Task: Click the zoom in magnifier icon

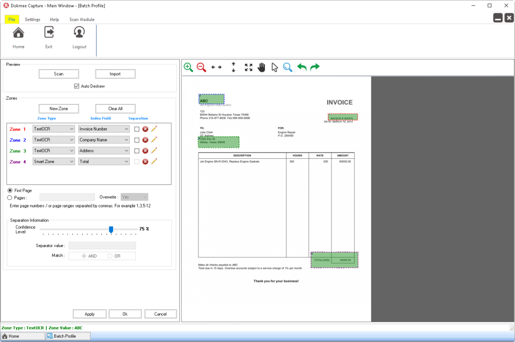Action: point(188,67)
